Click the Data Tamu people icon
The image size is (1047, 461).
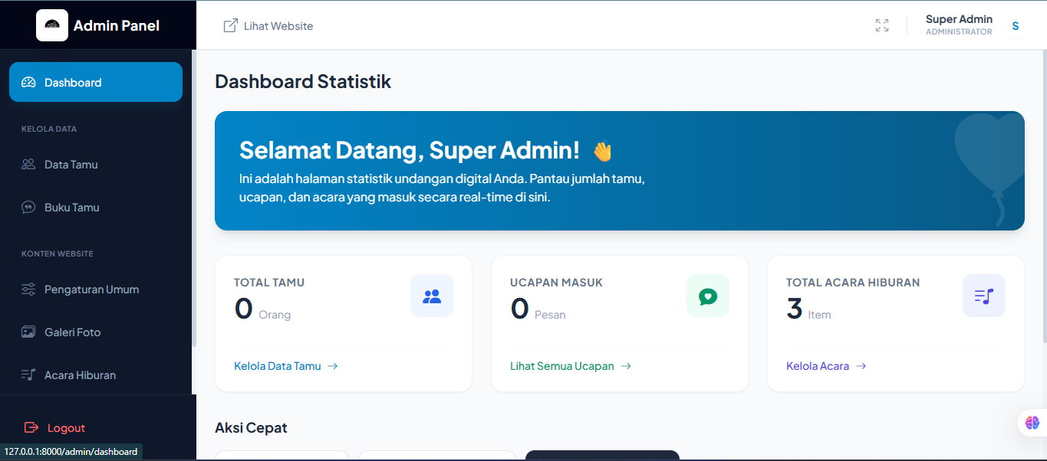point(28,164)
